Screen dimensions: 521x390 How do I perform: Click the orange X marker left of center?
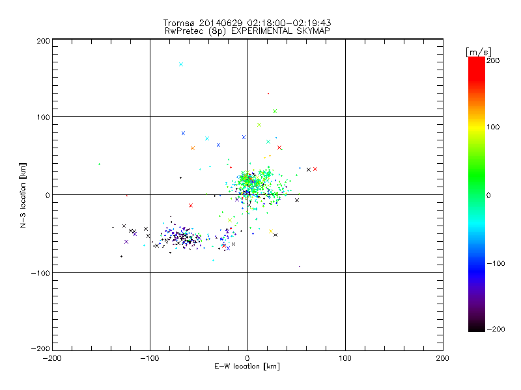click(193, 148)
